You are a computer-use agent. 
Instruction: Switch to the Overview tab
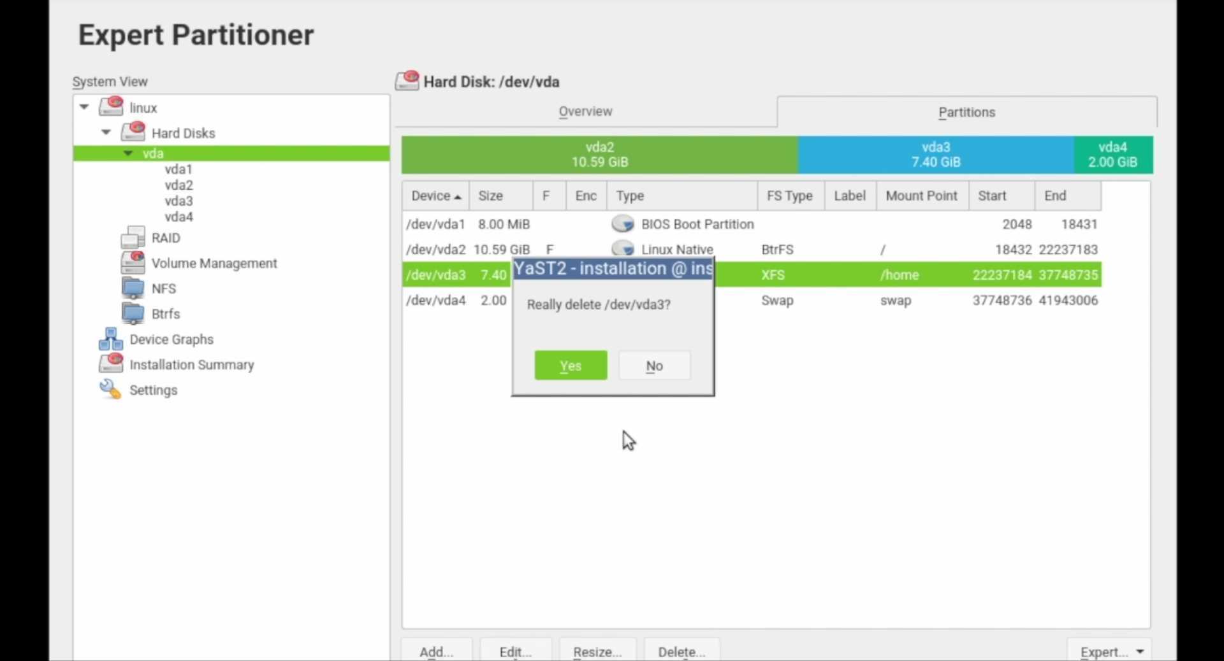[x=585, y=111]
